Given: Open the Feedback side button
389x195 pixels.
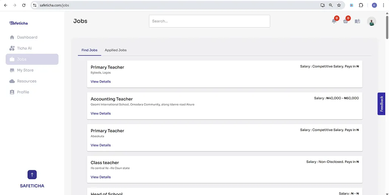Looking at the screenshot, I should [381, 104].
